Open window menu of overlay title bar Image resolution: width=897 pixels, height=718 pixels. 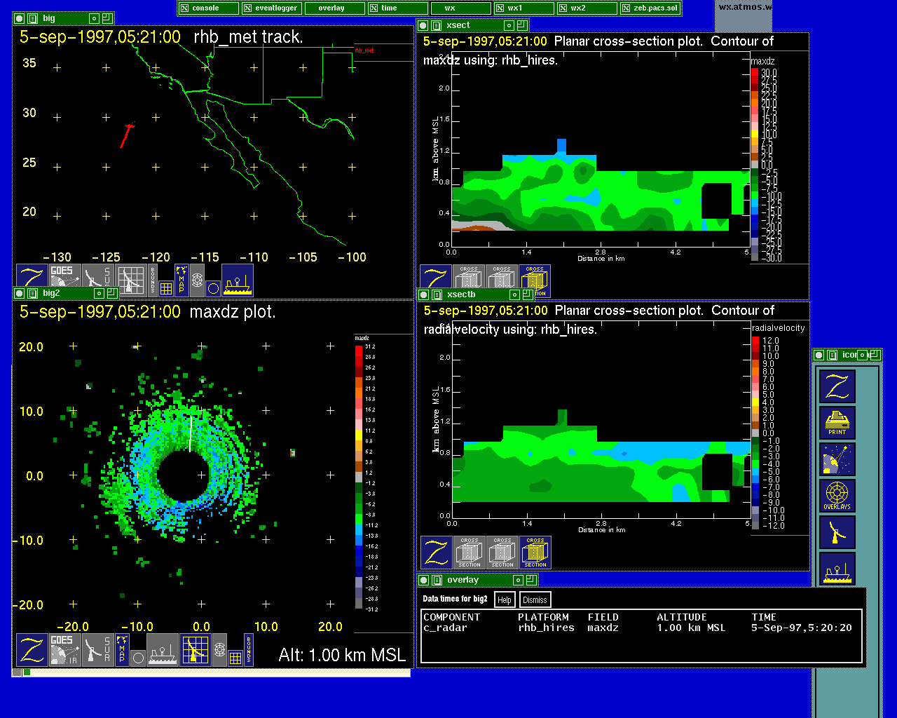[423, 580]
